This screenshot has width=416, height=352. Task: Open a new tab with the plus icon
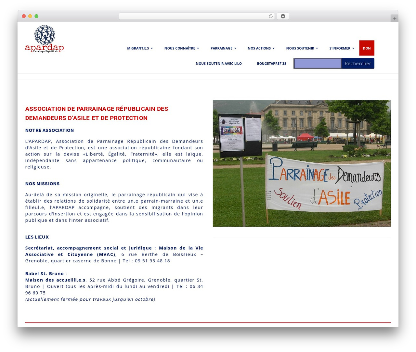pyautogui.click(x=395, y=19)
